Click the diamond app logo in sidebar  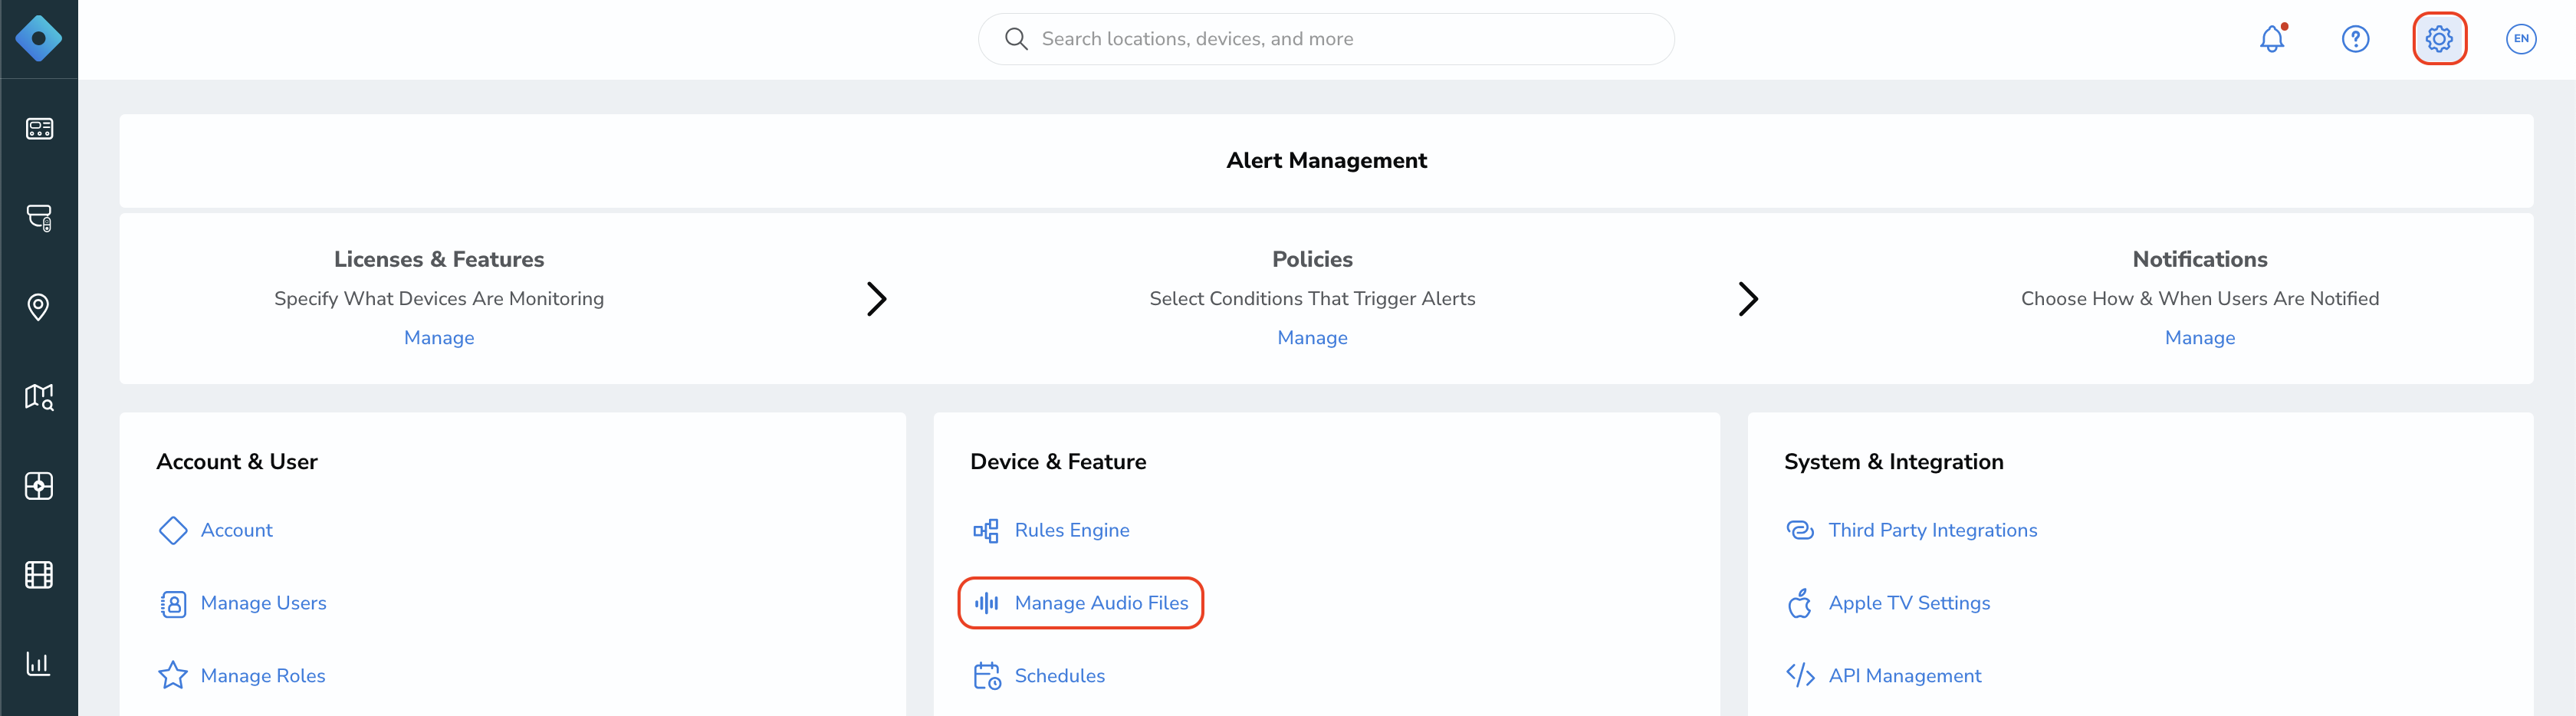pos(39,39)
